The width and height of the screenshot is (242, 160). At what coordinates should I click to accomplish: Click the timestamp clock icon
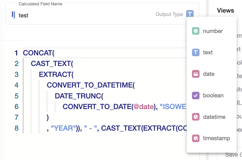[196, 138]
